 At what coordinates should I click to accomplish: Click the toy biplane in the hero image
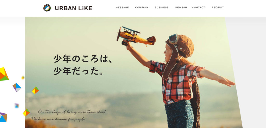tap(136, 36)
